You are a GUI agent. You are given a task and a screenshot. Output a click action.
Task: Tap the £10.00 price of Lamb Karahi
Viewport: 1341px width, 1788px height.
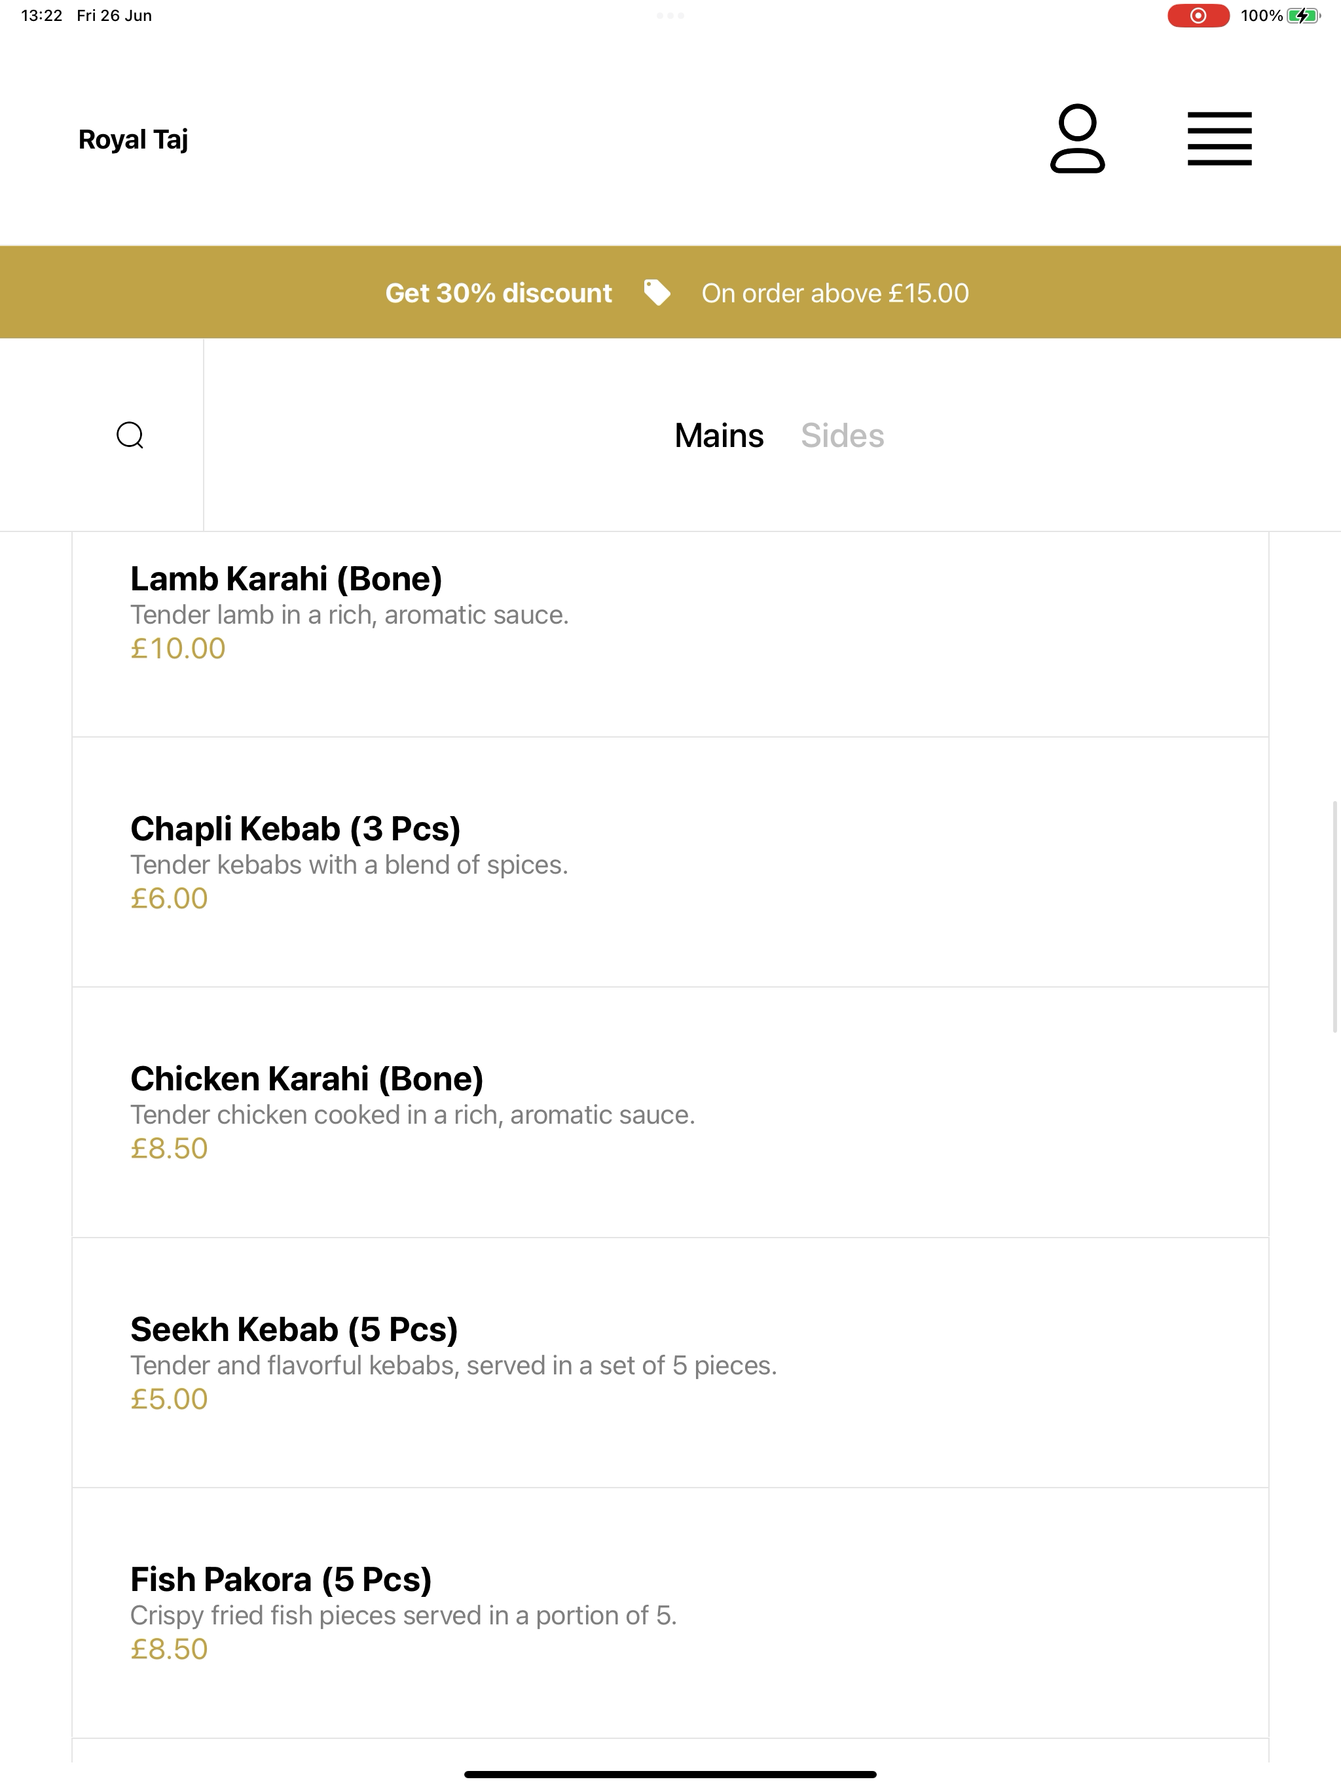(x=178, y=649)
